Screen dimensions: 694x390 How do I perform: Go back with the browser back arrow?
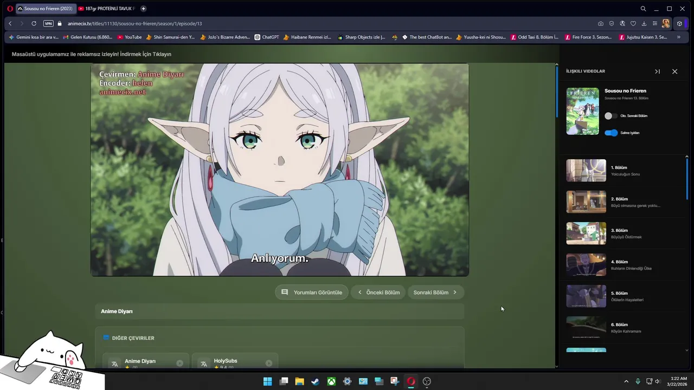[x=10, y=24]
